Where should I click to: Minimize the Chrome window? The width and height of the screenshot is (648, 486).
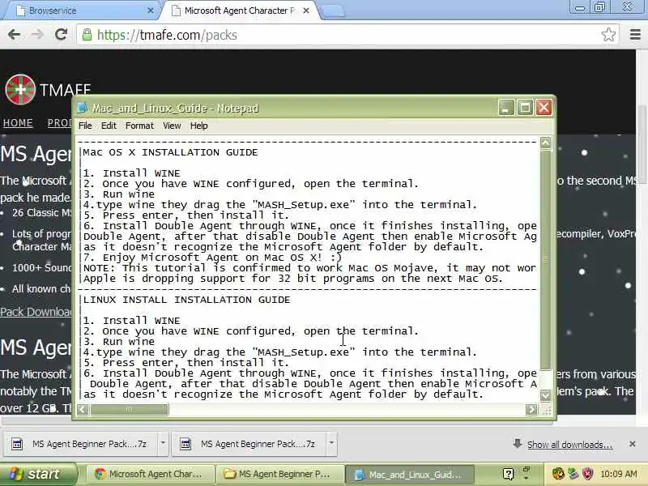pyautogui.click(x=580, y=7)
